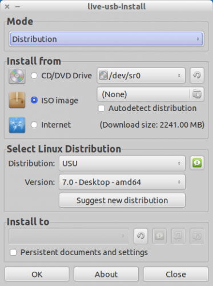Minimize the live-usb-install window
This screenshot has width=213, height=286.
pyautogui.click(x=18, y=7)
